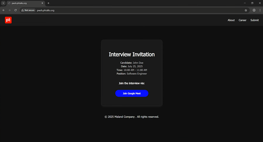Click the browser forward arrow
The width and height of the screenshot is (263, 142).
(9, 10)
